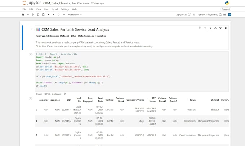Insert a cell below from the cell toolbar

coord(220,28)
